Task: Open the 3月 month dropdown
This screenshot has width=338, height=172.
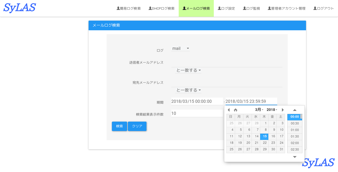Action: pos(259,110)
